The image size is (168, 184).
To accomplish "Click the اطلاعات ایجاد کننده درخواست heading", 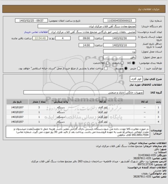I will click(147, 167).
